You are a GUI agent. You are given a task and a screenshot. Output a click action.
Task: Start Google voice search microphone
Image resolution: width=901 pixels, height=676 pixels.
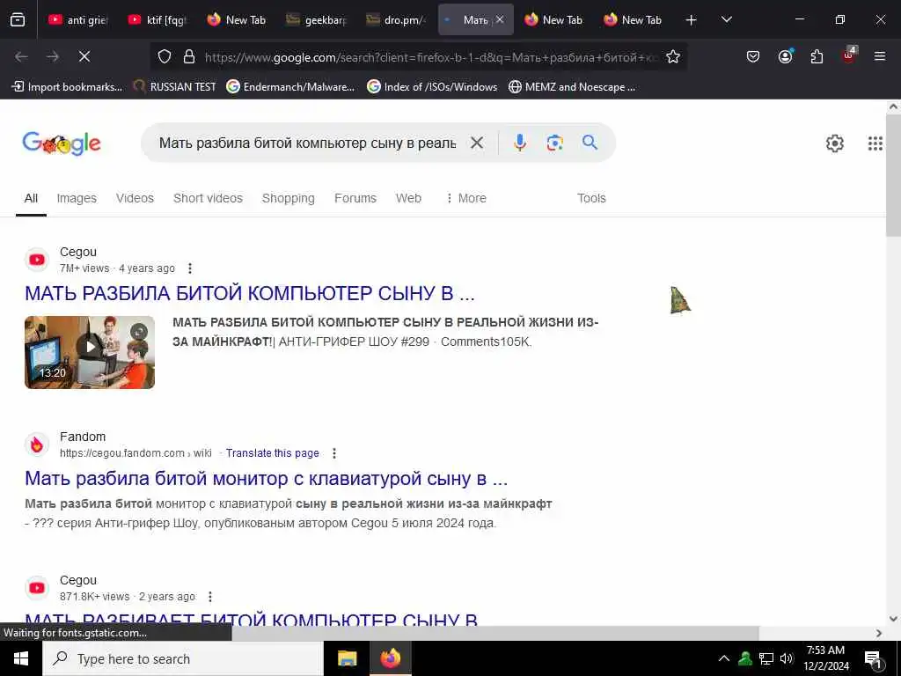[520, 143]
